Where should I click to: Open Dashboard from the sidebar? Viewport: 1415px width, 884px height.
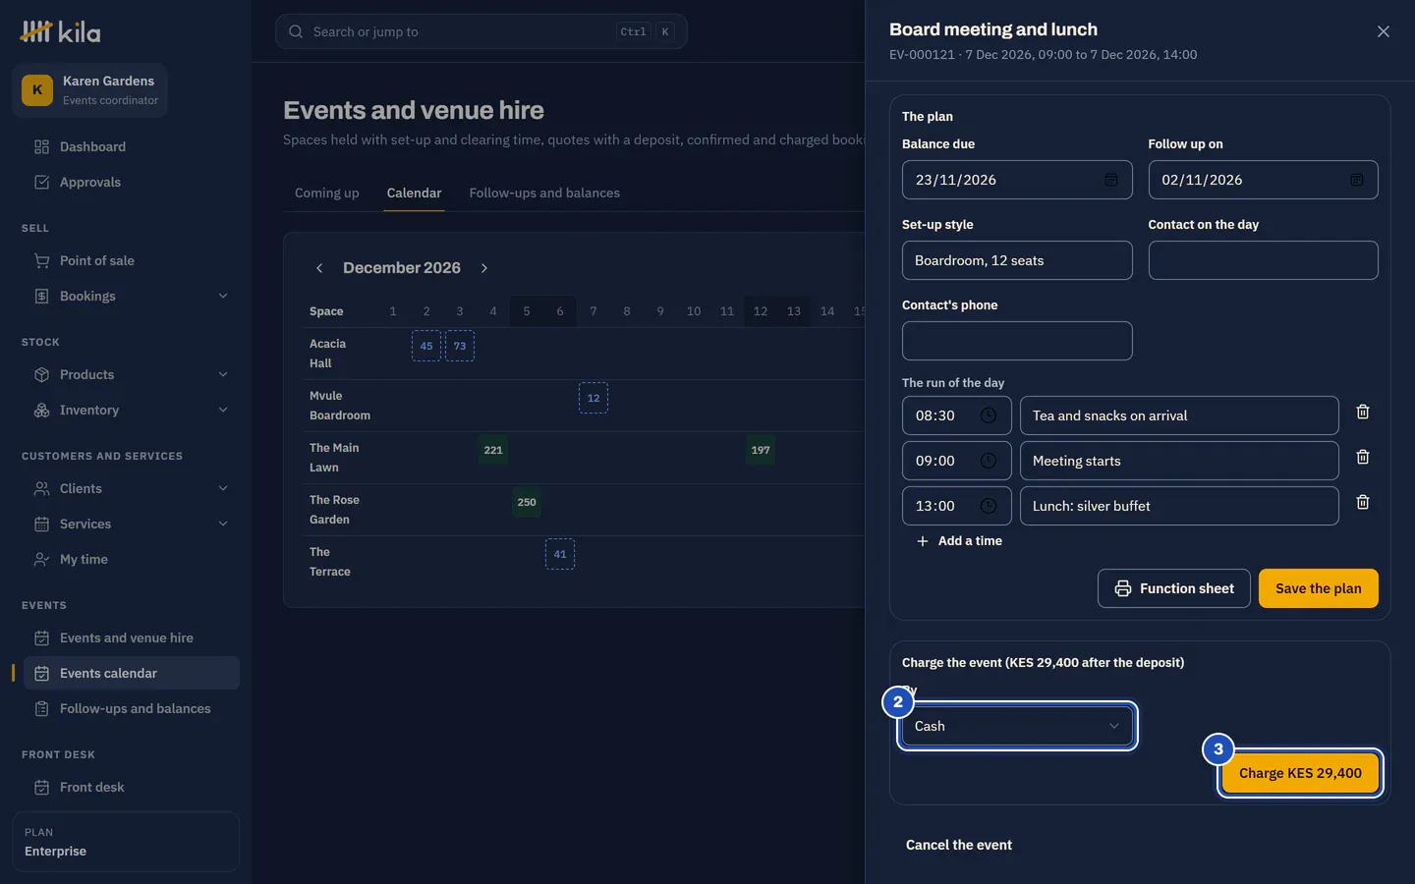click(132, 146)
